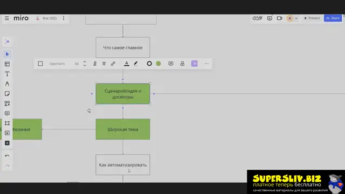Open board options three-dot menu

tap(64, 18)
